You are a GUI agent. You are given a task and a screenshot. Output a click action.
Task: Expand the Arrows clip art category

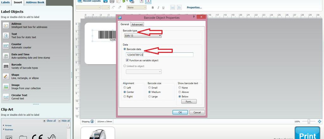[x=3, y=125]
